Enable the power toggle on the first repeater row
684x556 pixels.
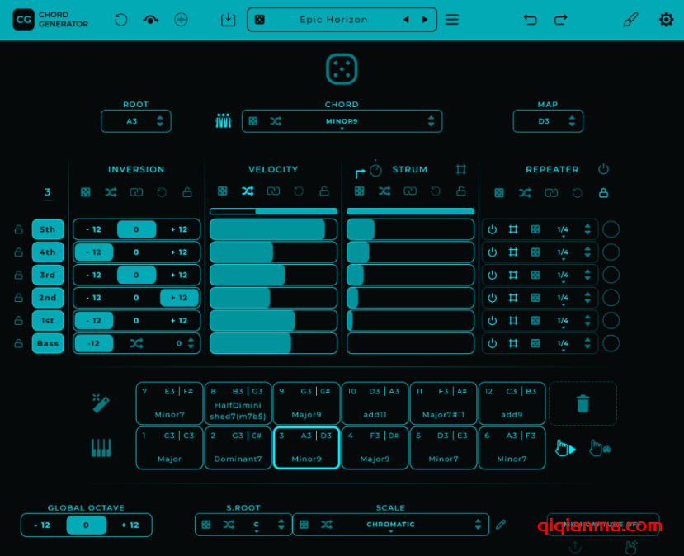493,229
